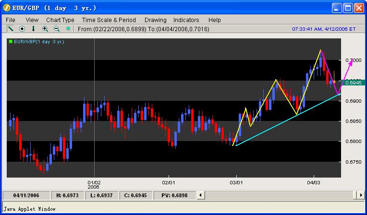Image resolution: width=367 pixels, height=215 pixels.
Task: Click the Java Applet Window status text
Action: [29, 209]
